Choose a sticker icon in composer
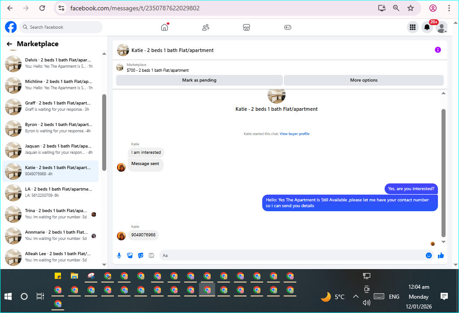Viewport: 459px width, 313px height. click(141, 256)
